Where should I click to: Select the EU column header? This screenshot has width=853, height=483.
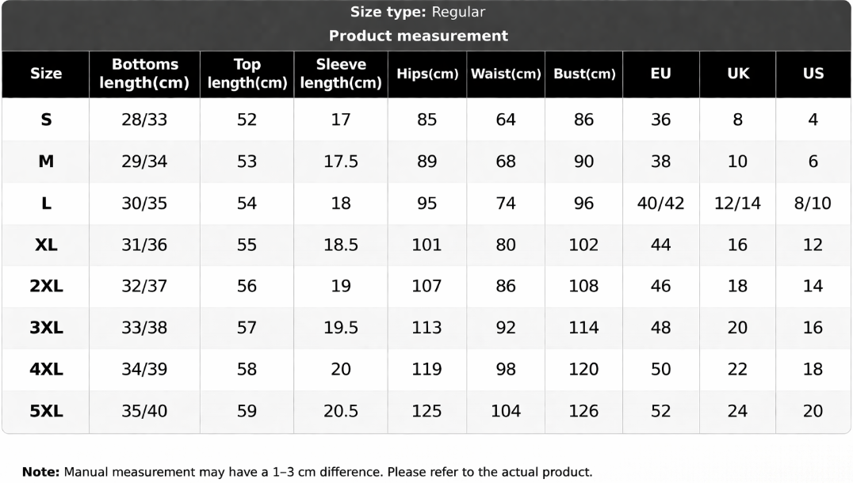660,74
